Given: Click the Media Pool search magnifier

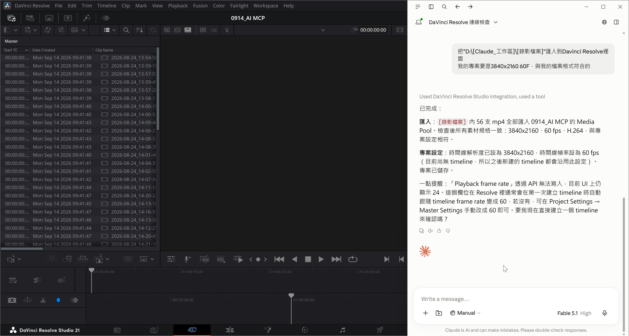Looking at the screenshot, I should 126,30.
